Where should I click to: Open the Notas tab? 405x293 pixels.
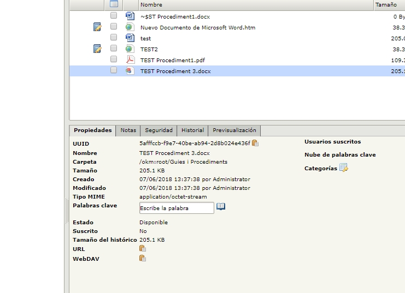pyautogui.click(x=128, y=130)
